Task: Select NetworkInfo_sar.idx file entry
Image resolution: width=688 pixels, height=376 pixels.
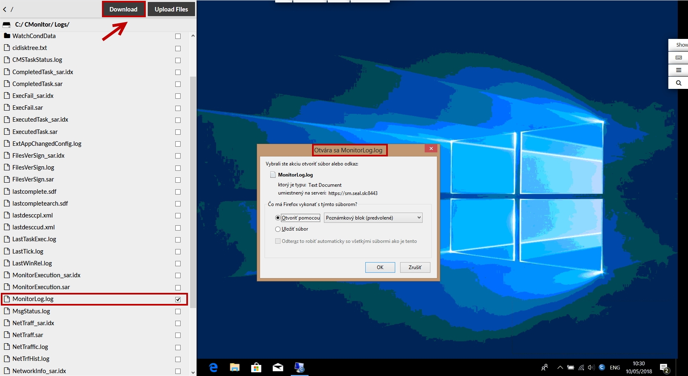Action: (39, 371)
